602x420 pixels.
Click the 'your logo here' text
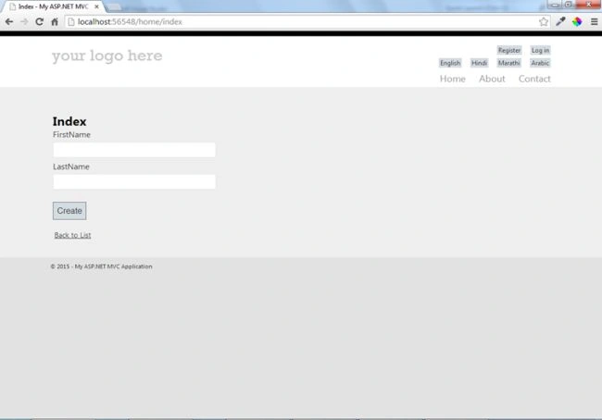107,56
